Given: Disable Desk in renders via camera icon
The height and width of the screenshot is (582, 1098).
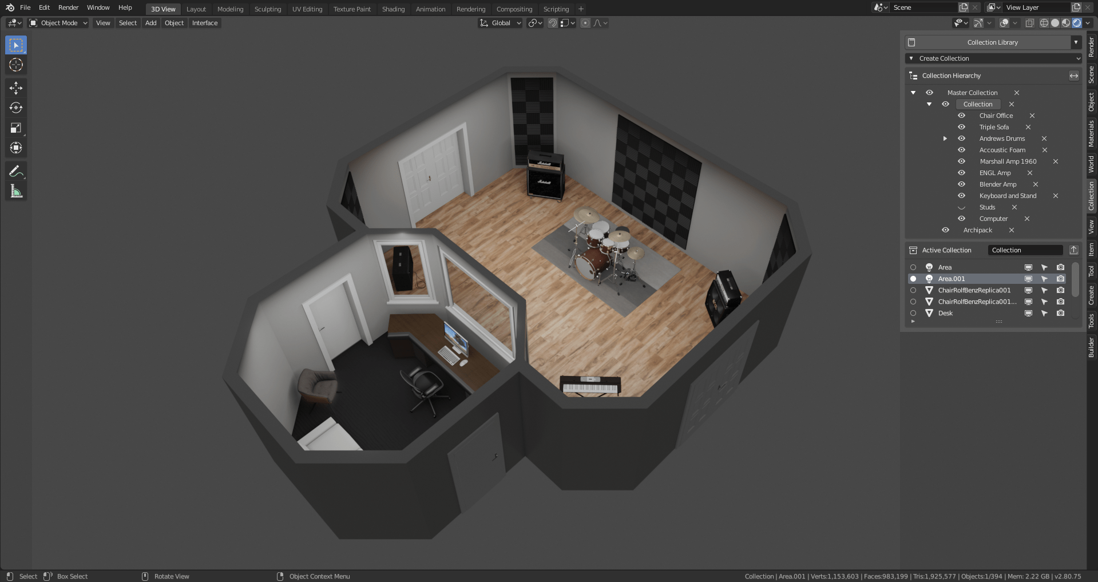Looking at the screenshot, I should point(1060,313).
